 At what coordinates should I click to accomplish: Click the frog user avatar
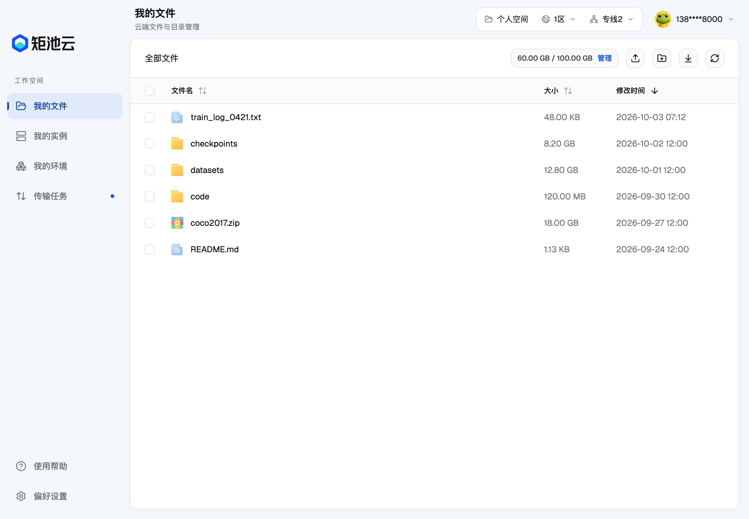[663, 19]
